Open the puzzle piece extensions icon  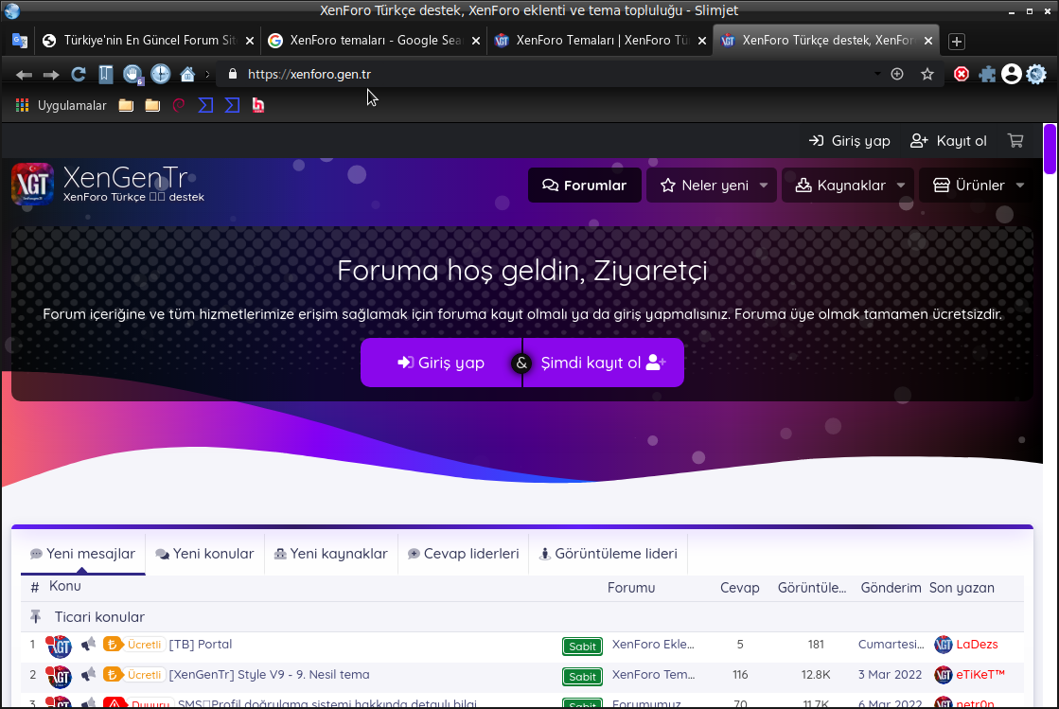[987, 74]
